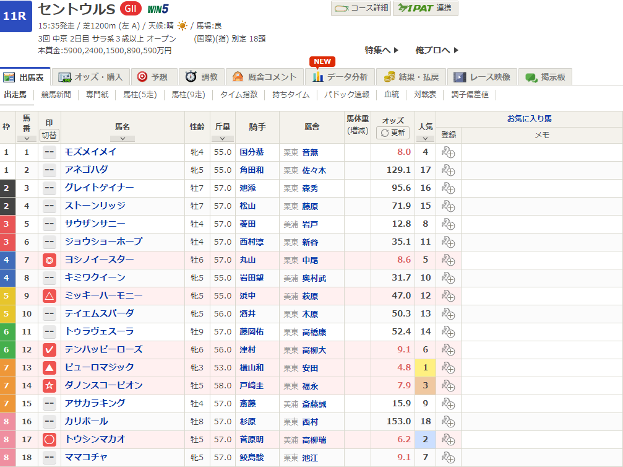Switch to the オッズ・購入 tab
623x467 pixels.
91,77
